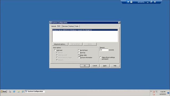Image resolution: width=170 pixels, height=96 pixels.
Task: Select System Configuration taskbar button
Action: pos(35,91)
